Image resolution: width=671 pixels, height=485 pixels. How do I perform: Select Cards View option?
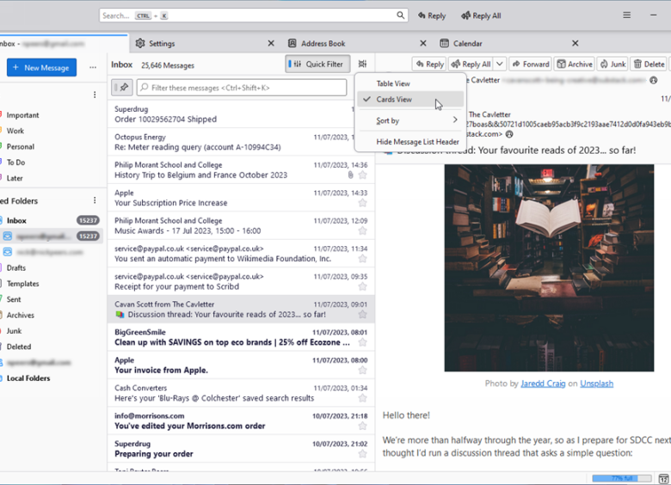(x=394, y=100)
